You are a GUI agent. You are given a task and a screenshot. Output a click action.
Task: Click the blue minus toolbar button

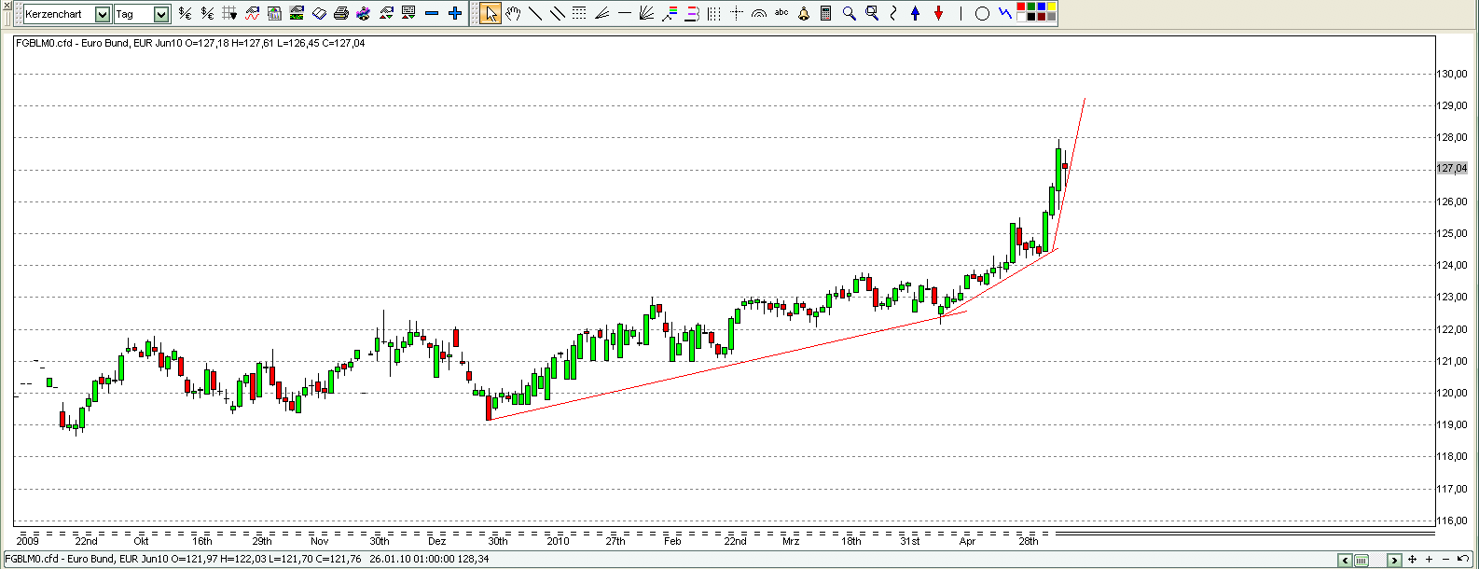tap(431, 13)
